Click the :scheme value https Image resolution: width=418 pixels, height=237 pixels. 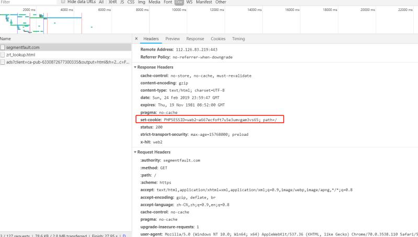tap(165, 182)
